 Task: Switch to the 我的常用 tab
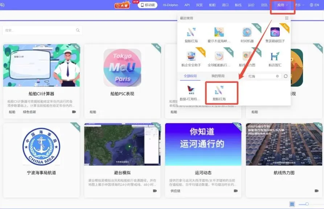[218, 76]
